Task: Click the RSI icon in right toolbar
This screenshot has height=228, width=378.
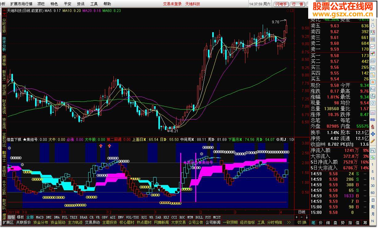Action: tap(373, 119)
